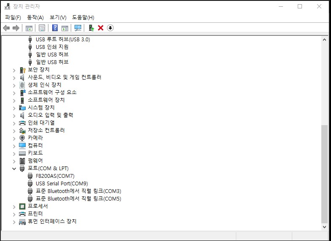Expand the 프로세서 category
The width and height of the screenshot is (331, 241).
coord(14,206)
